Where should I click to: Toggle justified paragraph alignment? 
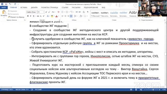(71, 16)
